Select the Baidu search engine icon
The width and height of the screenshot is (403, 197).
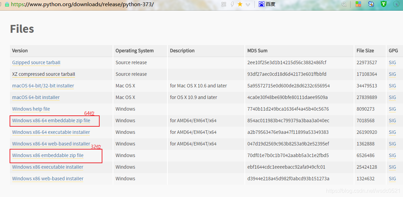(261, 4)
